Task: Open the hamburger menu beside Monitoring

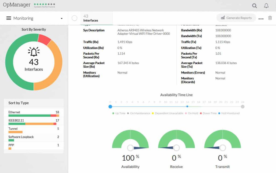Action: [9, 18]
